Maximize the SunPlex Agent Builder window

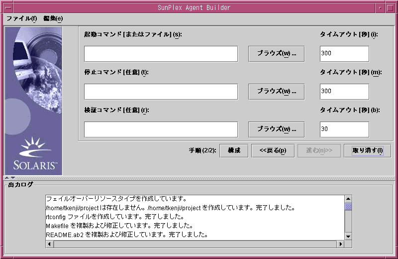(x=390, y=8)
